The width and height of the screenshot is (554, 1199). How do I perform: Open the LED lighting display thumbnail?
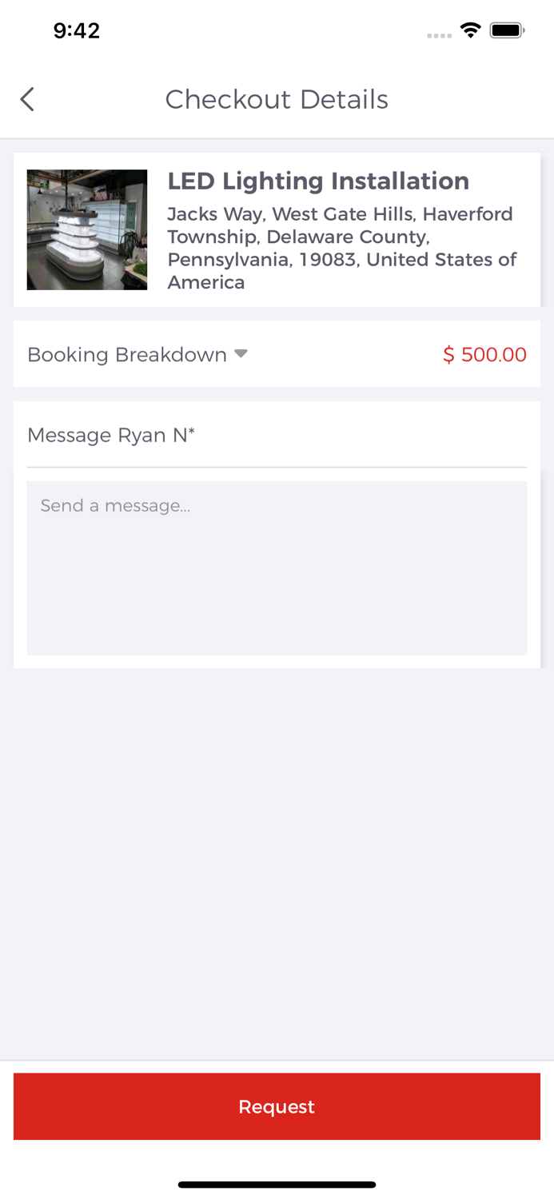(x=87, y=229)
